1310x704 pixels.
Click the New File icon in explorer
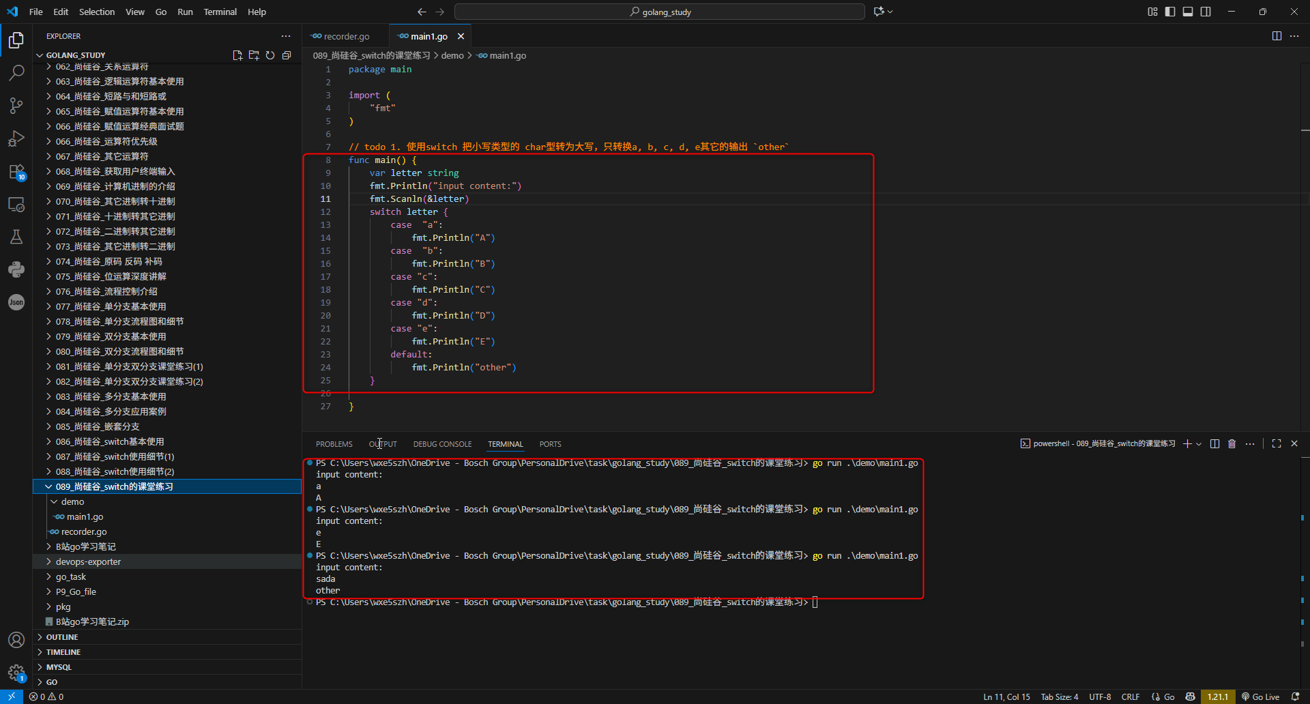237,55
